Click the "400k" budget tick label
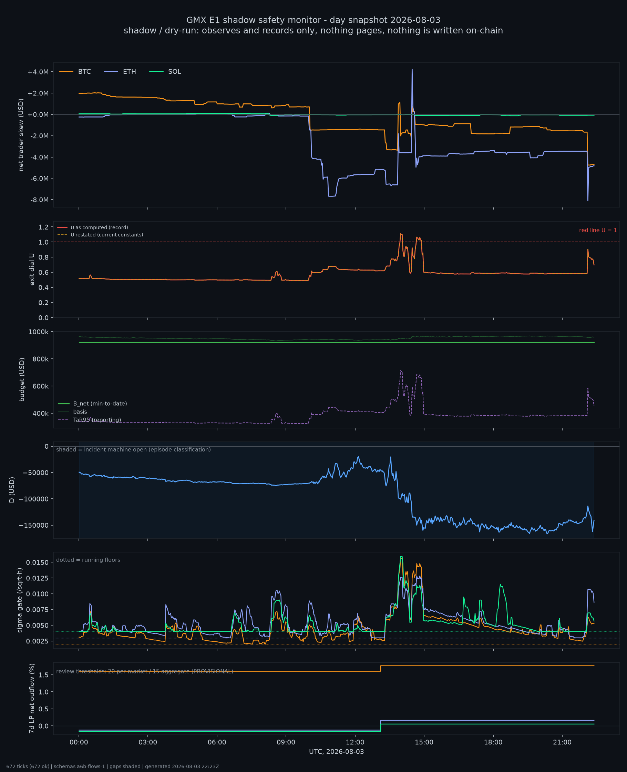The width and height of the screenshot is (627, 772). point(40,413)
